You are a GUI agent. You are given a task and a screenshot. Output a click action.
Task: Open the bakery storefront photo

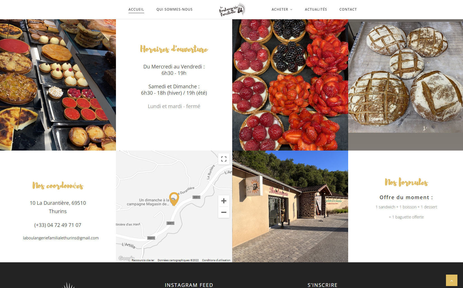[290, 206]
